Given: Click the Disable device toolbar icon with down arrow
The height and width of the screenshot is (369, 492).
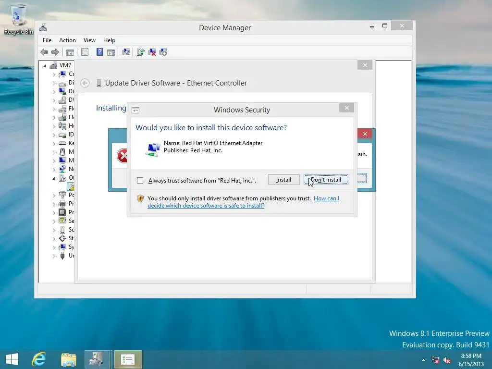Looking at the screenshot, I should (163, 52).
